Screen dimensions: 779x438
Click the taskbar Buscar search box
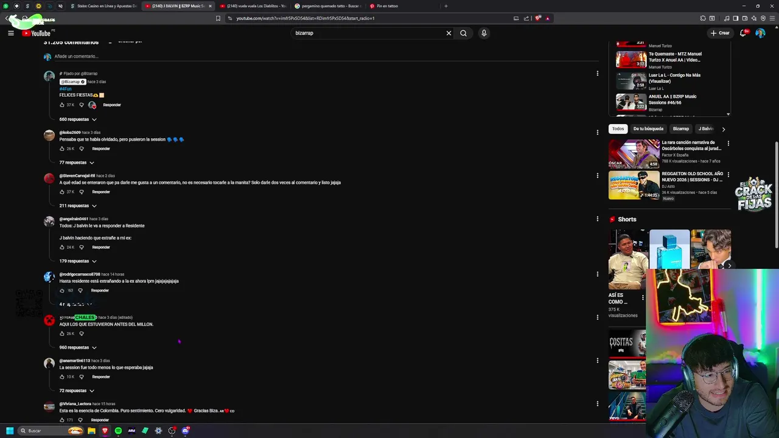(x=51, y=431)
